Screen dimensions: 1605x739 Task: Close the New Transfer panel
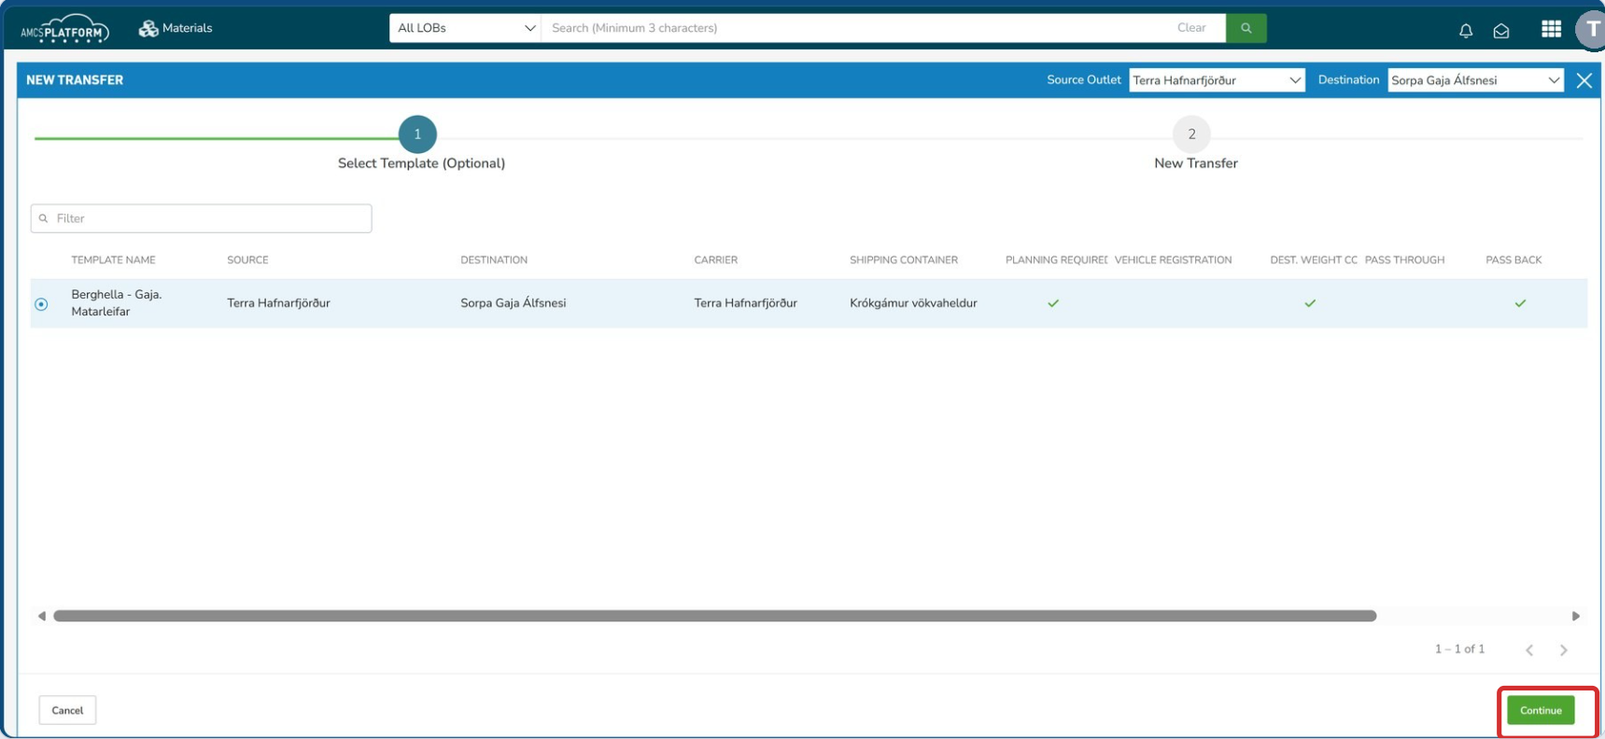tap(1584, 80)
